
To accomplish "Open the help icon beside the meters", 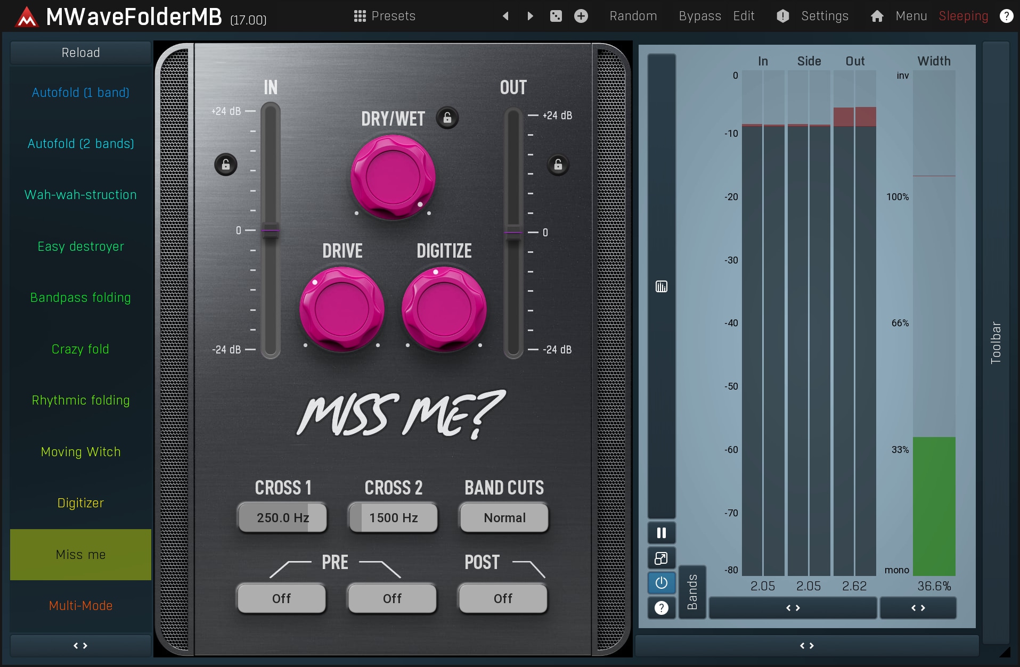I will 661,608.
